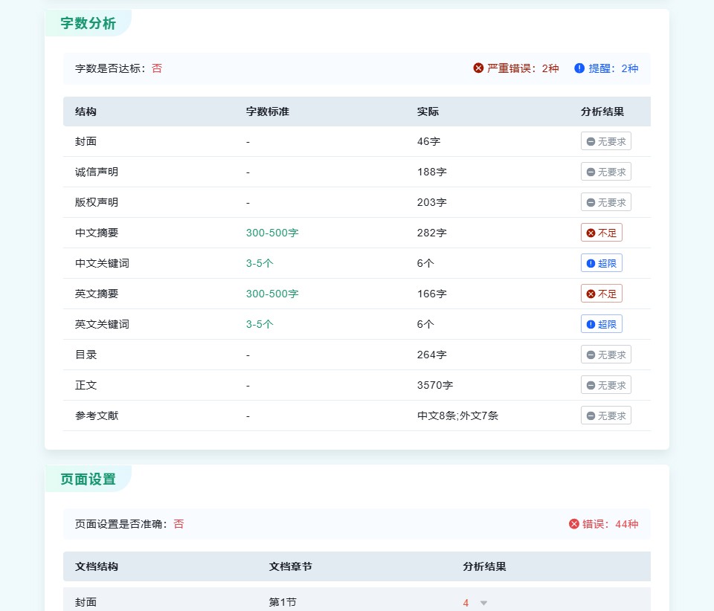
Task: Click the 超限 tag for 英文关键词
Action: (x=601, y=324)
